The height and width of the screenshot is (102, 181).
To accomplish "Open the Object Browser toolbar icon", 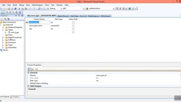I will [x=123, y=8].
